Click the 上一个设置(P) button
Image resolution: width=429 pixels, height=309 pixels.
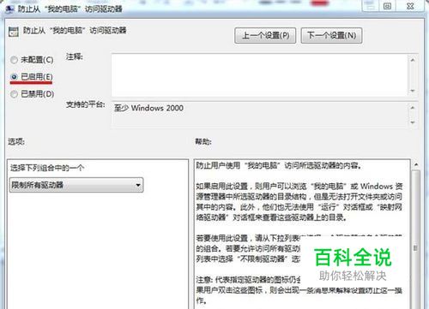tap(265, 36)
